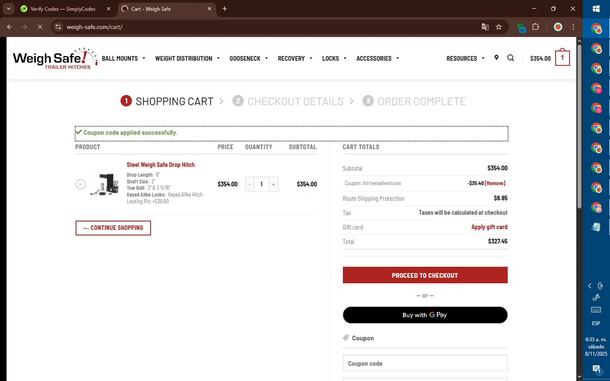This screenshot has height=381, width=610.
Task: Open a new browser tab with the plus icon
Action: point(224,9)
